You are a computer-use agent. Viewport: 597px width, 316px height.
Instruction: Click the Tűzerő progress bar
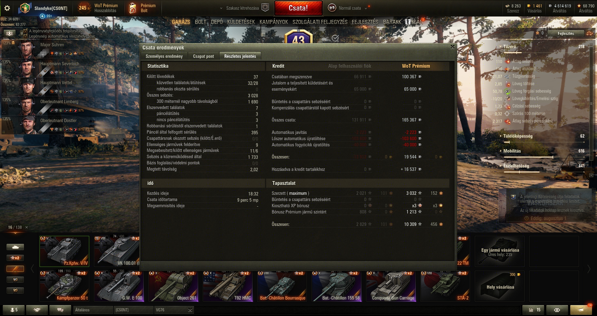(544, 53)
